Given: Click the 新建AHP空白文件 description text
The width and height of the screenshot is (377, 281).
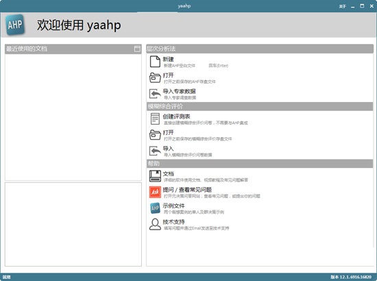Looking at the screenshot, I should 180,65.
